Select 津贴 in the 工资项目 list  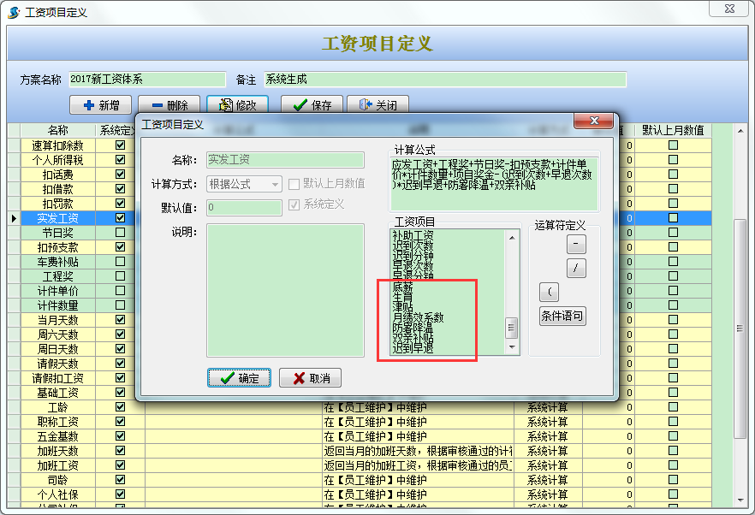tap(403, 307)
